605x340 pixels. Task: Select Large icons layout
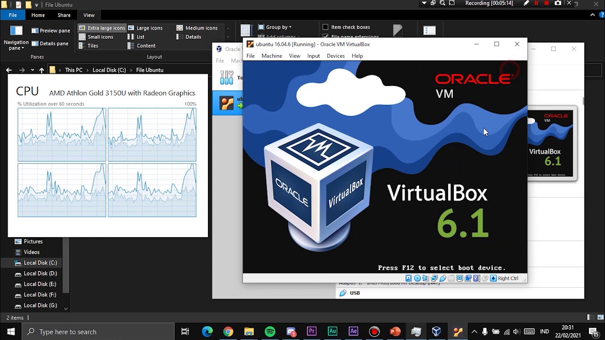point(145,28)
